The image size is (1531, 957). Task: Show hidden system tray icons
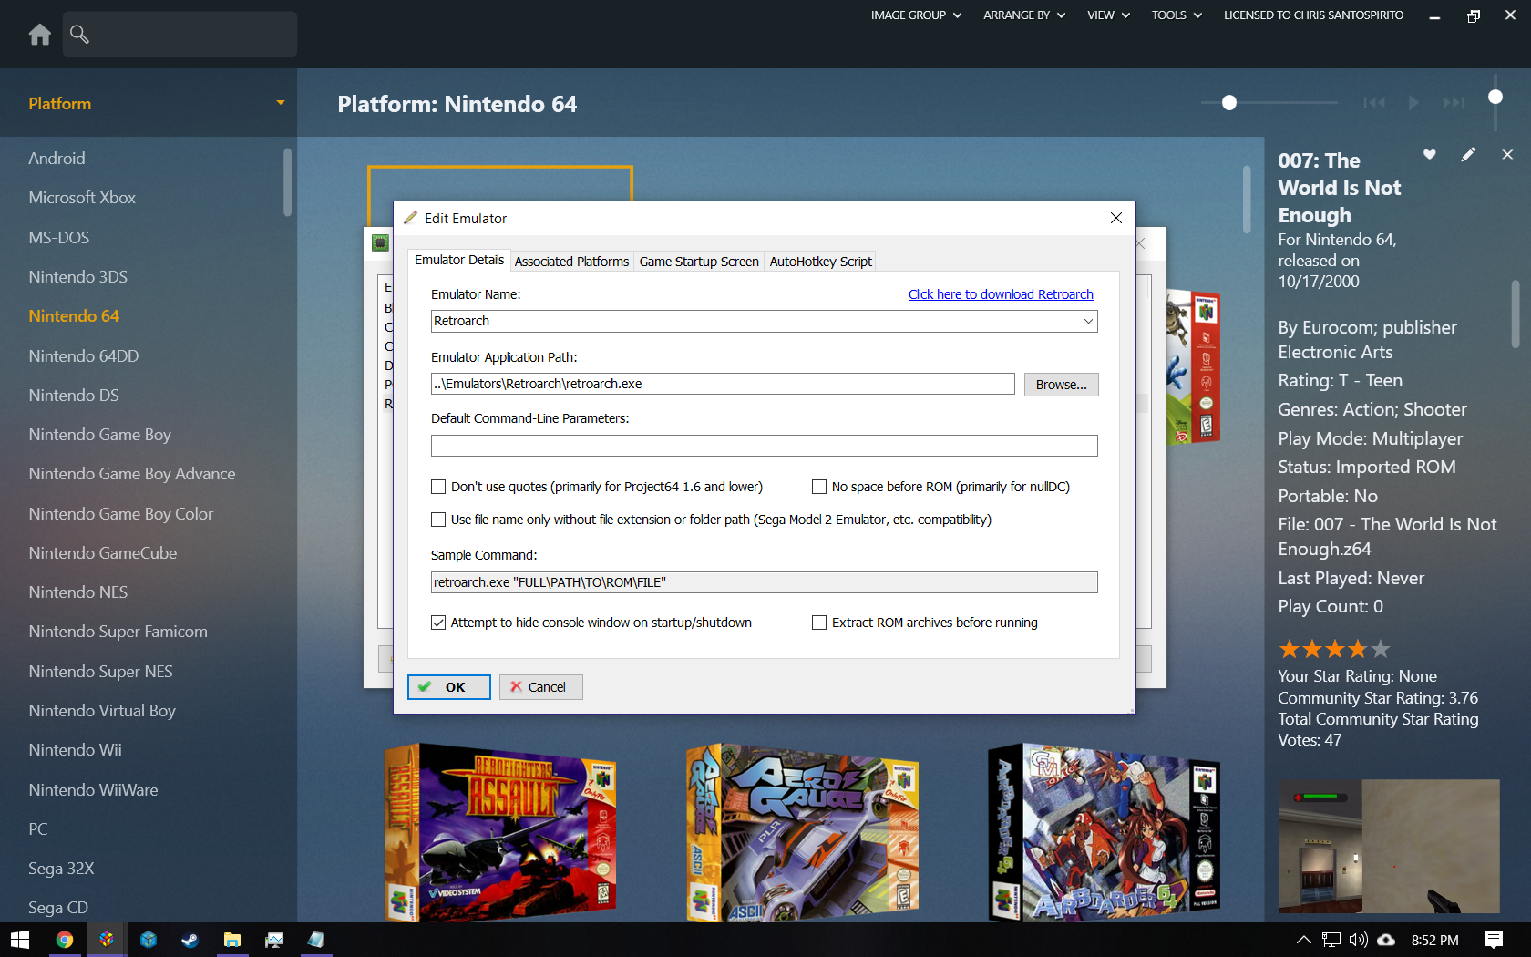click(x=1303, y=940)
